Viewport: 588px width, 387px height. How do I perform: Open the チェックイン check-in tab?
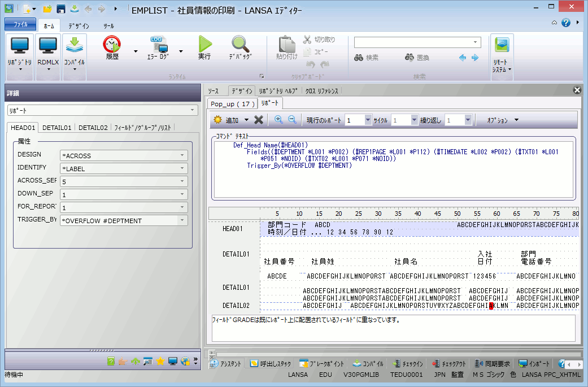[408, 364]
